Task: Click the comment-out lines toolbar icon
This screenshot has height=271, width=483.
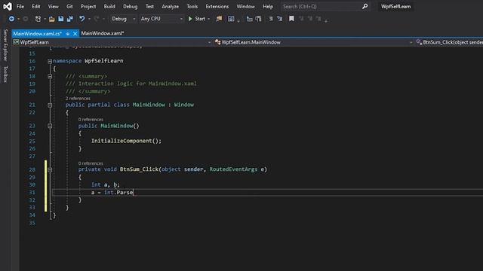Action: [x=271, y=19]
